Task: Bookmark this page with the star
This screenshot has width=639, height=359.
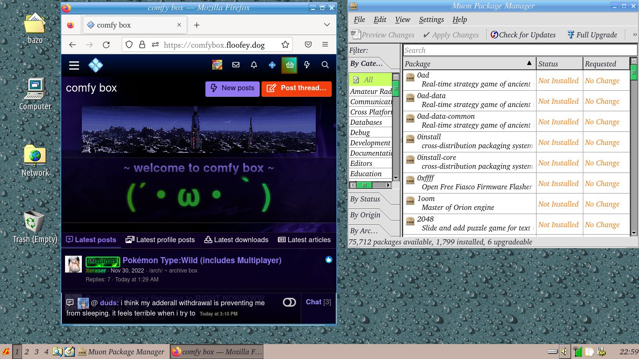Action: click(285, 45)
